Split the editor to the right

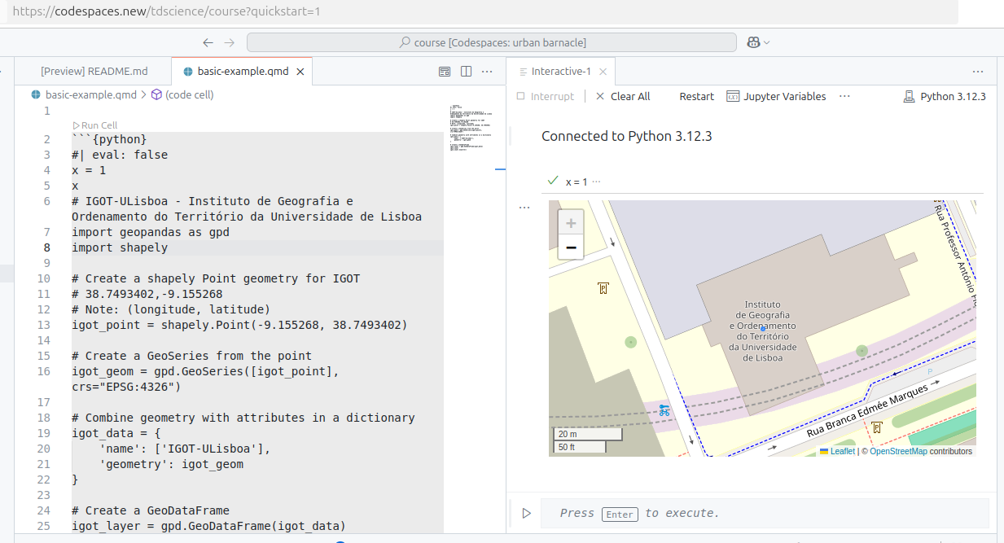466,72
